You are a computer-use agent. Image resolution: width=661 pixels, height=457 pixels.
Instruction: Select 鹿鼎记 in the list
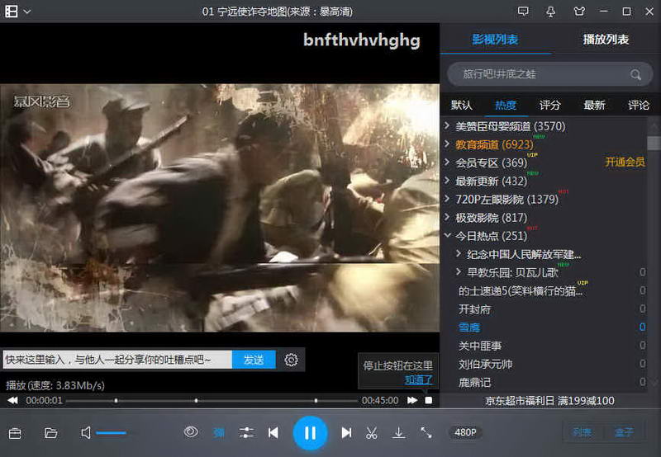(474, 383)
